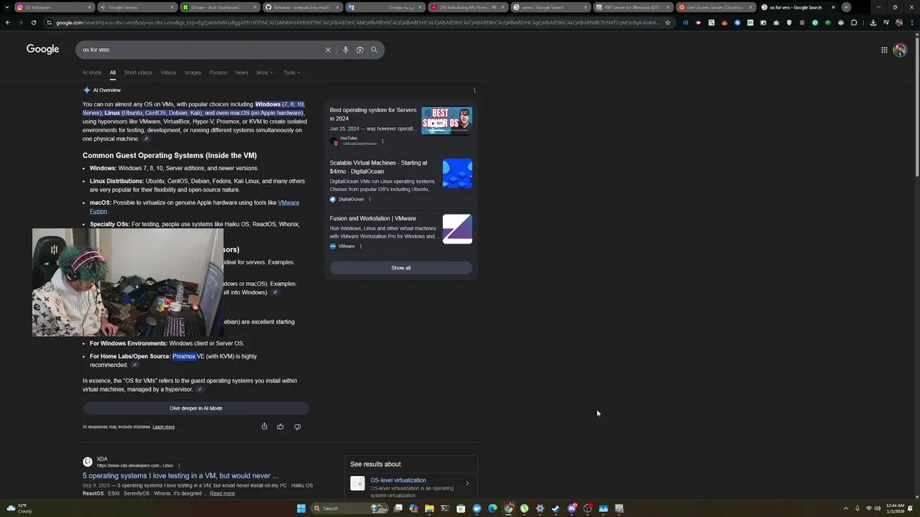Open options for VMware result card
920x517 pixels.
(360, 246)
